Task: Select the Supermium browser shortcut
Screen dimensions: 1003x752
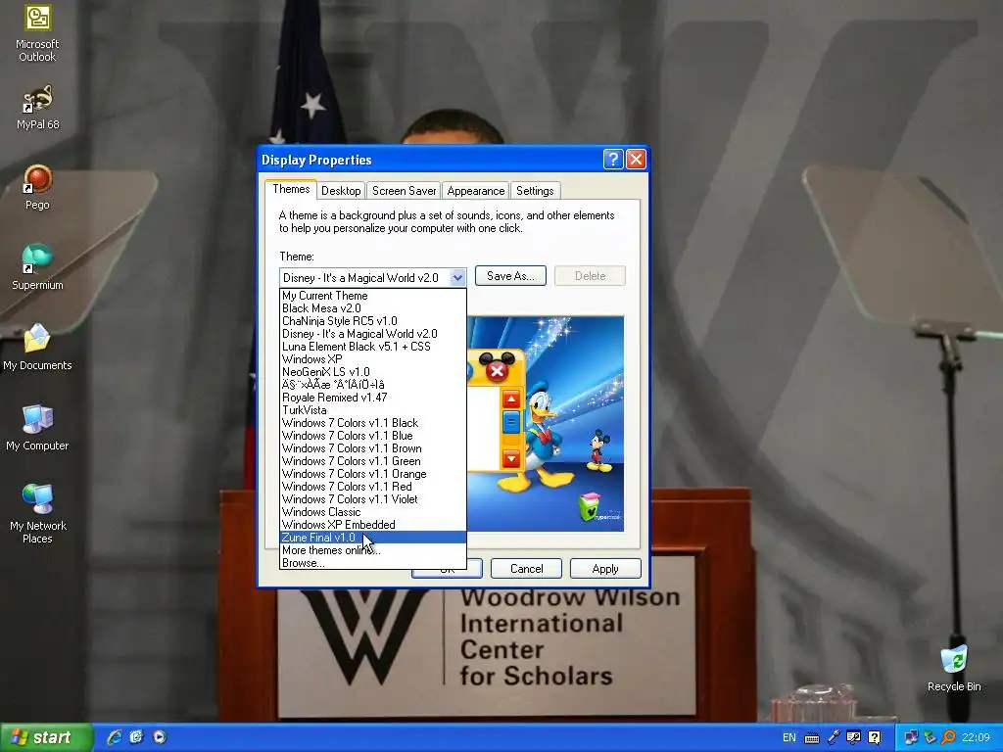Action: point(37,267)
